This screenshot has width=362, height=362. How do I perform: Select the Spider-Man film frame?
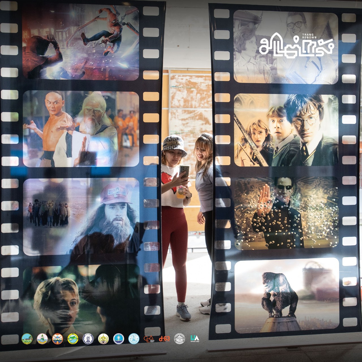coord(81,42)
